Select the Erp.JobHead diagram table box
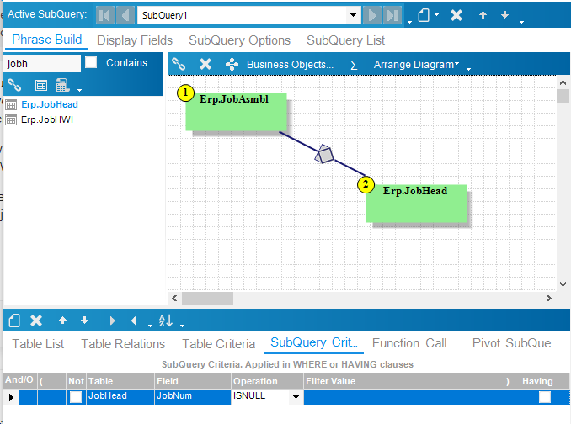This screenshot has width=571, height=424. [416, 204]
